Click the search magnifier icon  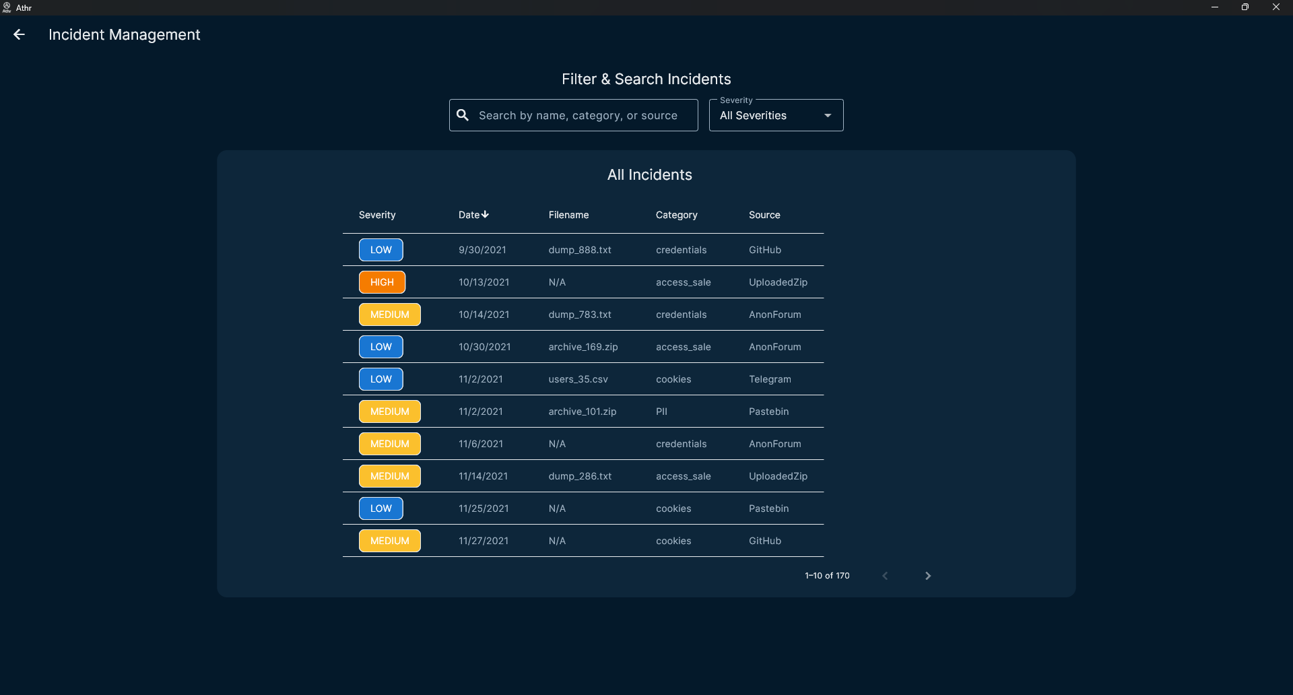point(463,115)
